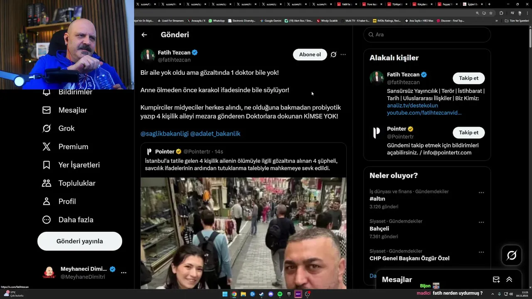Image resolution: width=532 pixels, height=299 pixels.
Task: Expand the bookmarks overflow chevron
Action: [496, 20]
